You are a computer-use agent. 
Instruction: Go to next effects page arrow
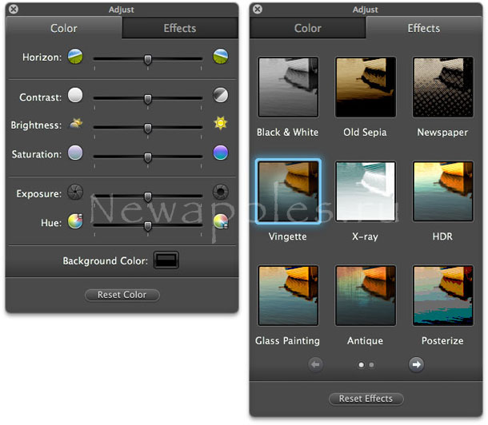416,364
